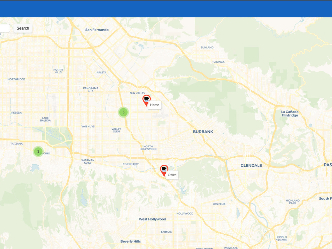Select the Office camera marker pin

click(164, 170)
